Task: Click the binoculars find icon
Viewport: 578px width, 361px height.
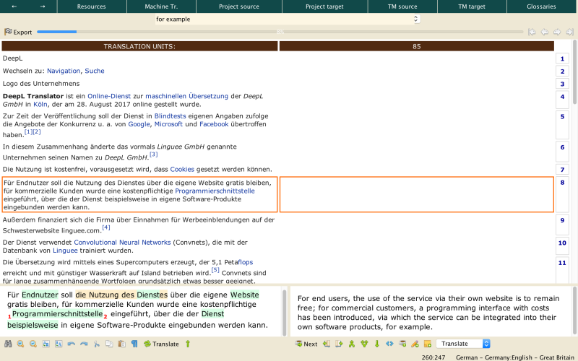Action: (8, 344)
